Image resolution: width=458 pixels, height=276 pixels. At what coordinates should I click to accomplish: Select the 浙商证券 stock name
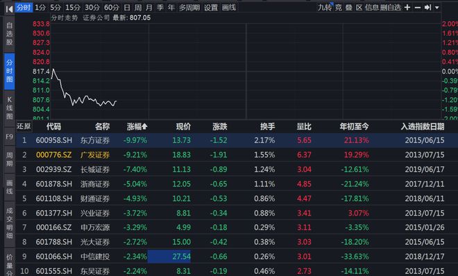pyautogui.click(x=95, y=184)
